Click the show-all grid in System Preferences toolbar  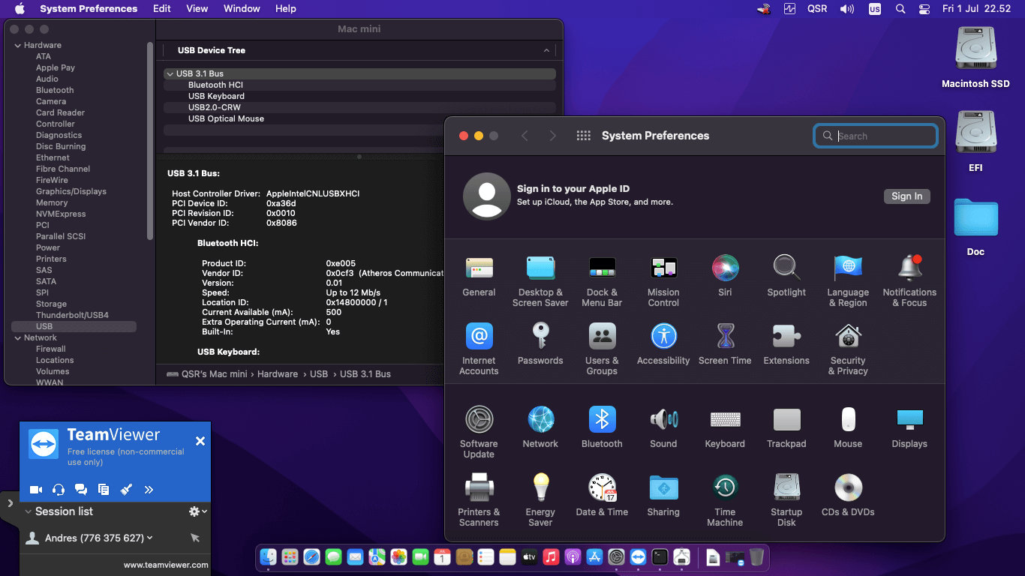click(x=583, y=136)
